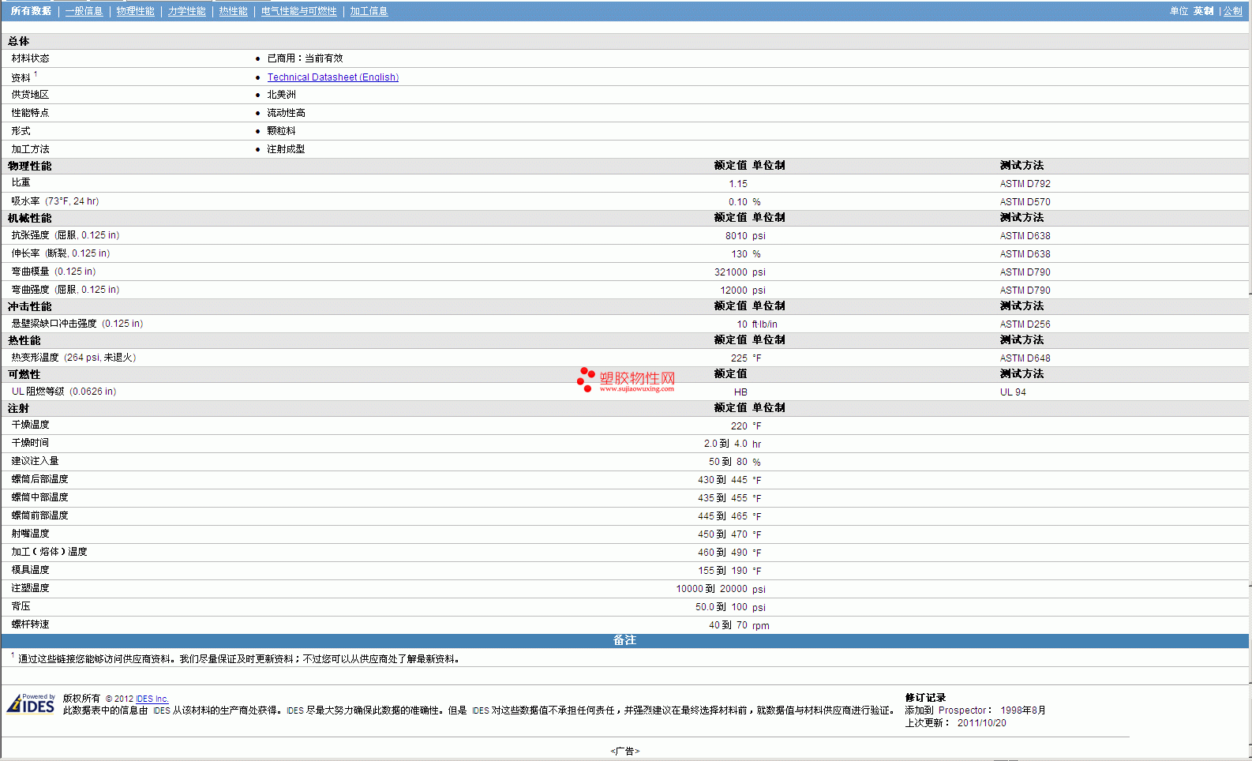This screenshot has height=761, width=1252.
Task: Switch to the 加工信息 tab
Action: (x=369, y=11)
